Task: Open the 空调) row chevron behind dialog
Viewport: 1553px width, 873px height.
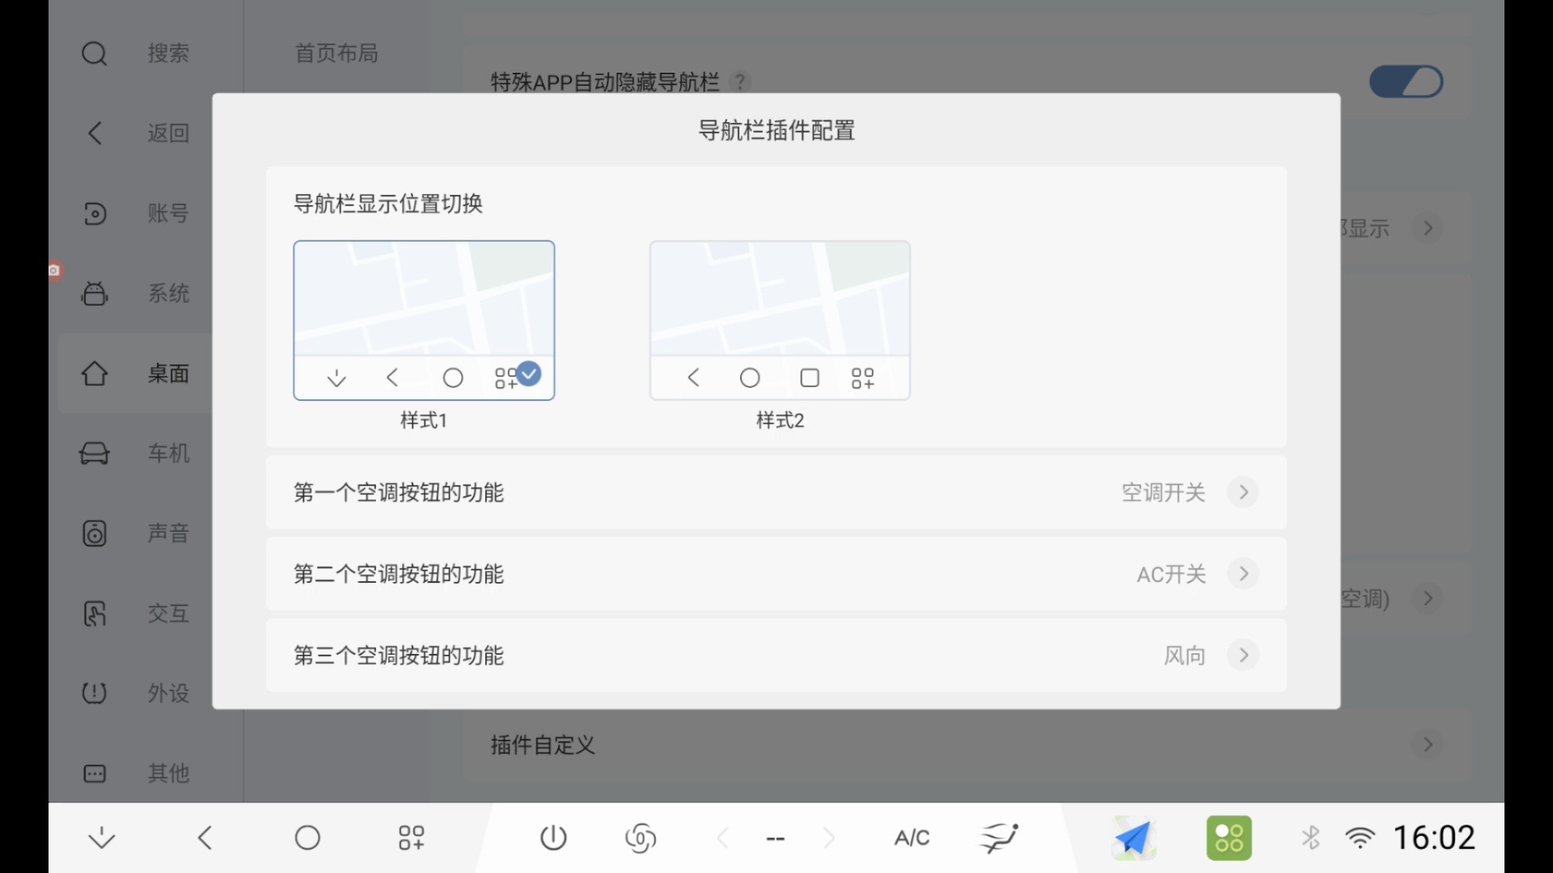Action: (x=1428, y=598)
